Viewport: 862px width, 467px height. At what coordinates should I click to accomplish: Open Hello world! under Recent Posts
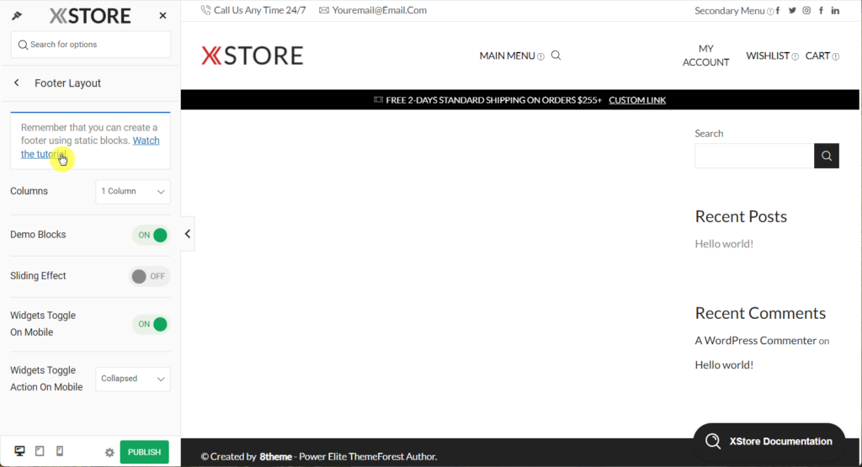(x=724, y=244)
